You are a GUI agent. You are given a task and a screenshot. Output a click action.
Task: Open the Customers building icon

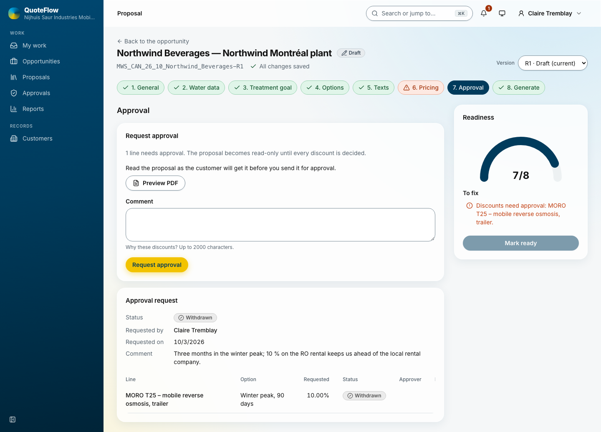14,138
